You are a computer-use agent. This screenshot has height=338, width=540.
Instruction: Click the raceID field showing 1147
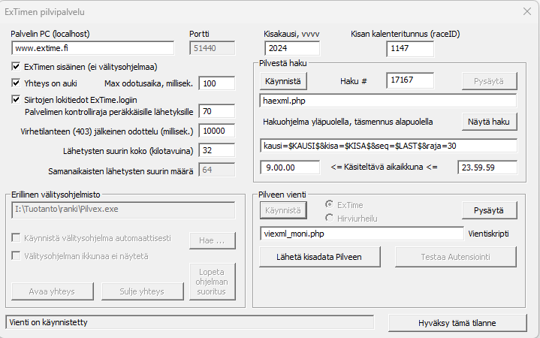pyautogui.click(x=410, y=49)
